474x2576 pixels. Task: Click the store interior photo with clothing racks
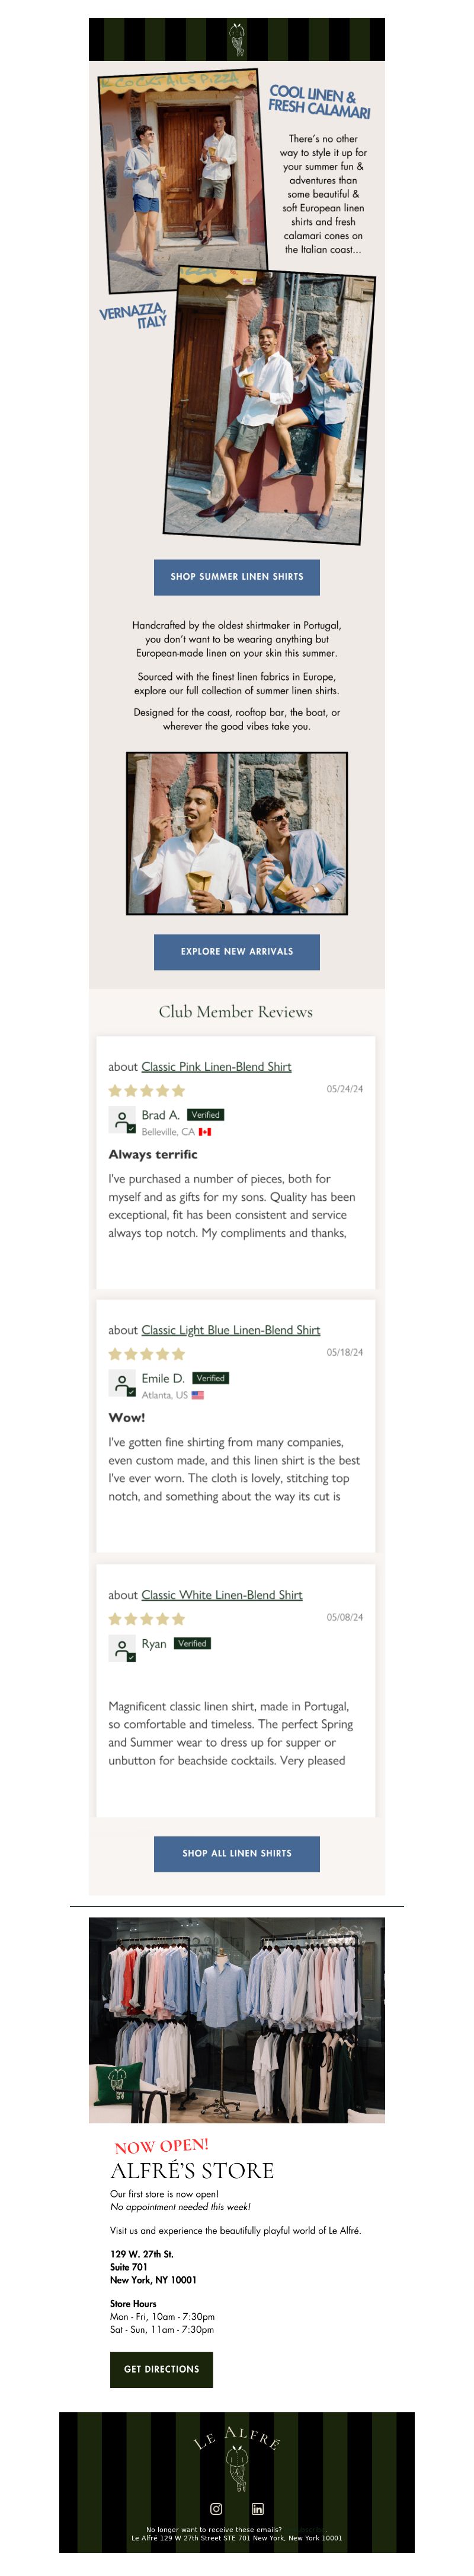[236, 2020]
